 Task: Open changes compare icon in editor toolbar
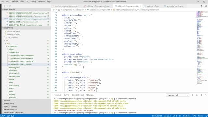[x=201, y=6]
